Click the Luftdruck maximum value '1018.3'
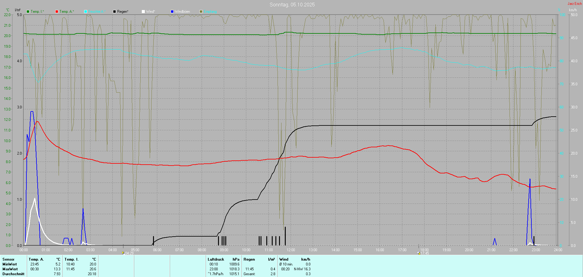This screenshot has height=277, width=583. [x=234, y=269]
